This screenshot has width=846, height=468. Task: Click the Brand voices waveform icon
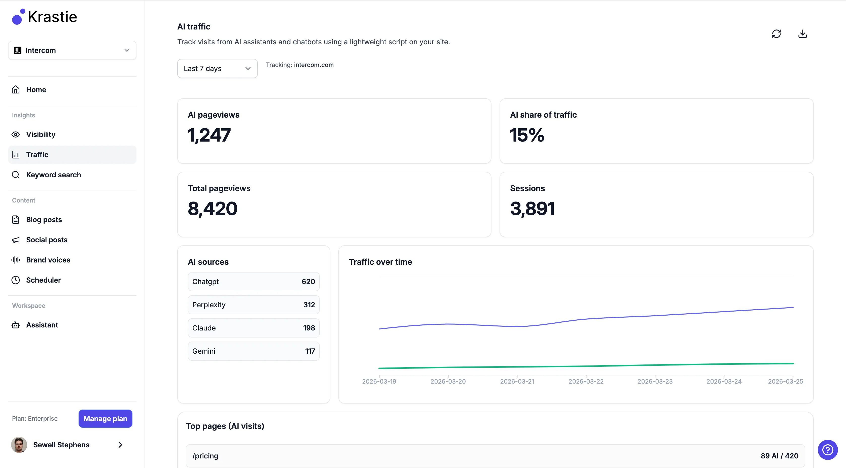click(x=16, y=260)
